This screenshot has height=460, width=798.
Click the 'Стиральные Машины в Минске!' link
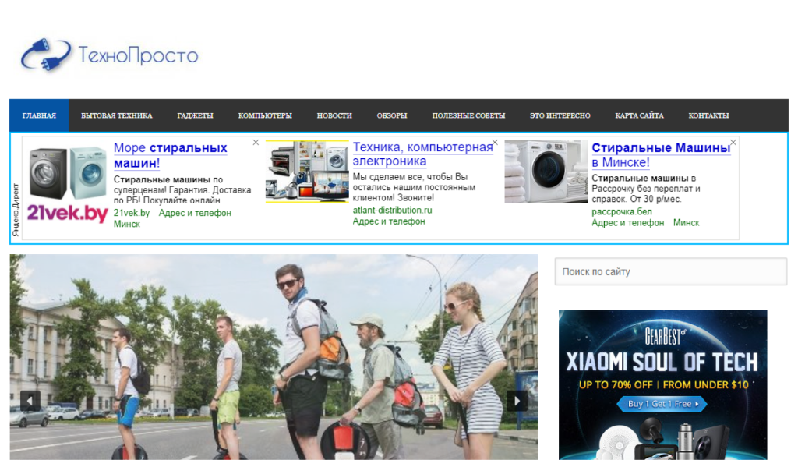click(660, 155)
